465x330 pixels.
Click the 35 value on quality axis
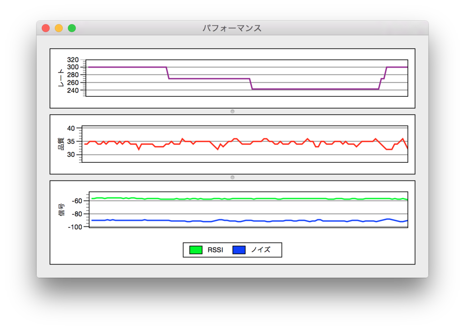pos(71,141)
